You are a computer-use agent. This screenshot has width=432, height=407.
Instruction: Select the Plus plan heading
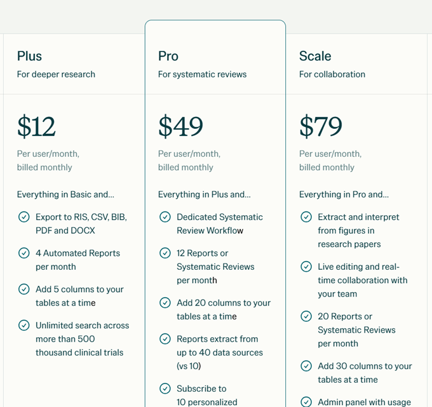coord(30,56)
